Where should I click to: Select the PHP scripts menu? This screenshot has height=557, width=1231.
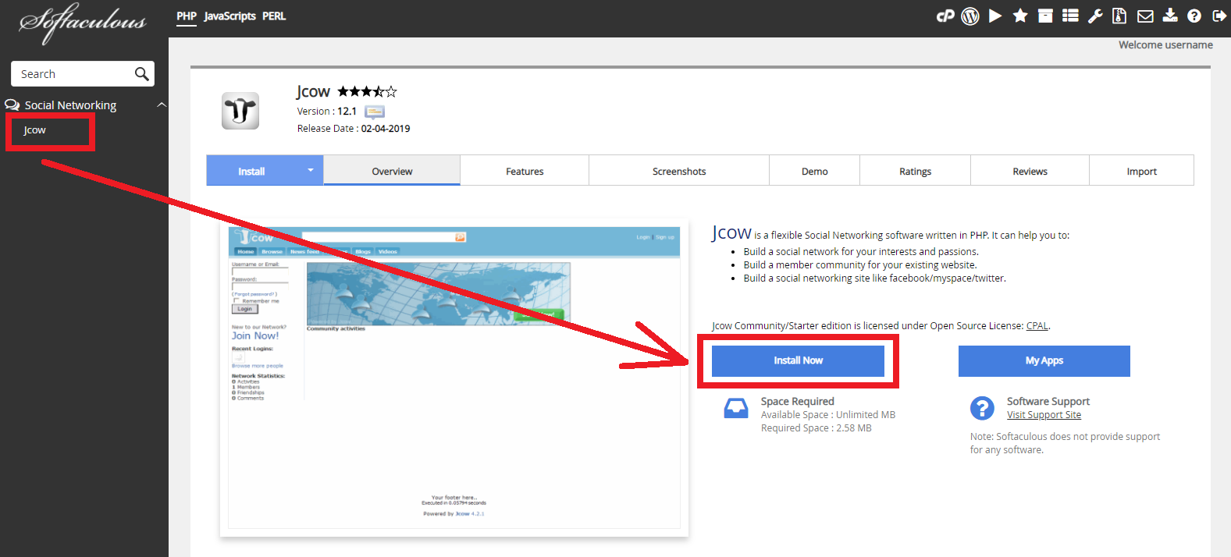point(187,16)
